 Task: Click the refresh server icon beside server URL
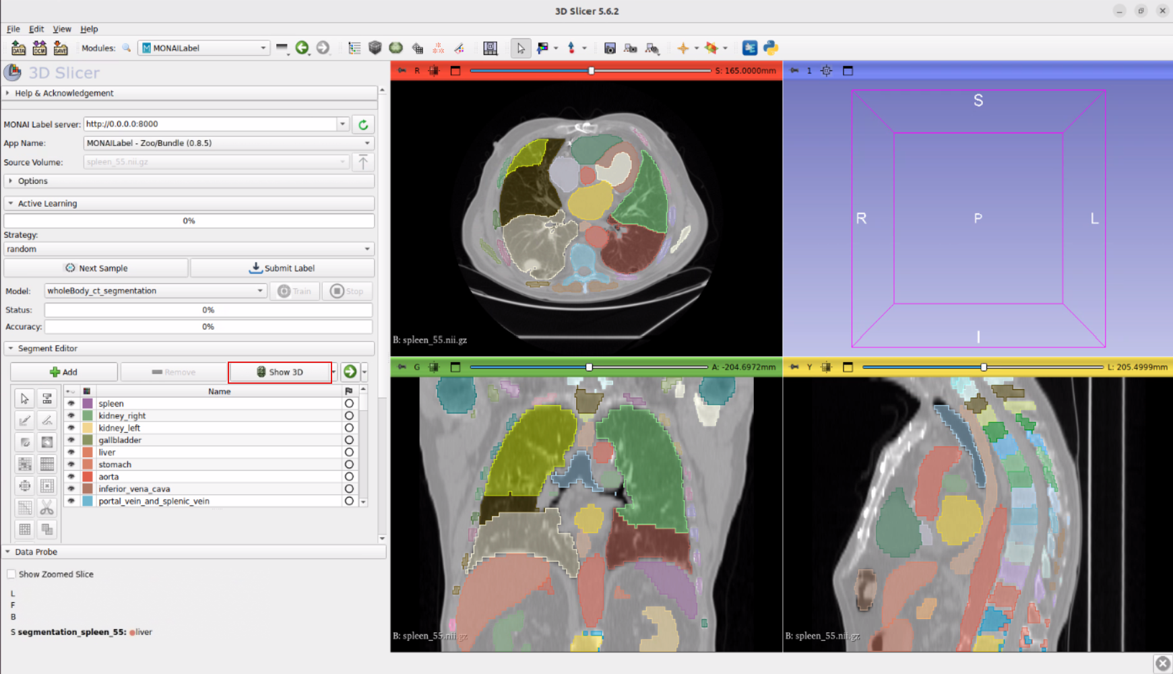pos(363,125)
